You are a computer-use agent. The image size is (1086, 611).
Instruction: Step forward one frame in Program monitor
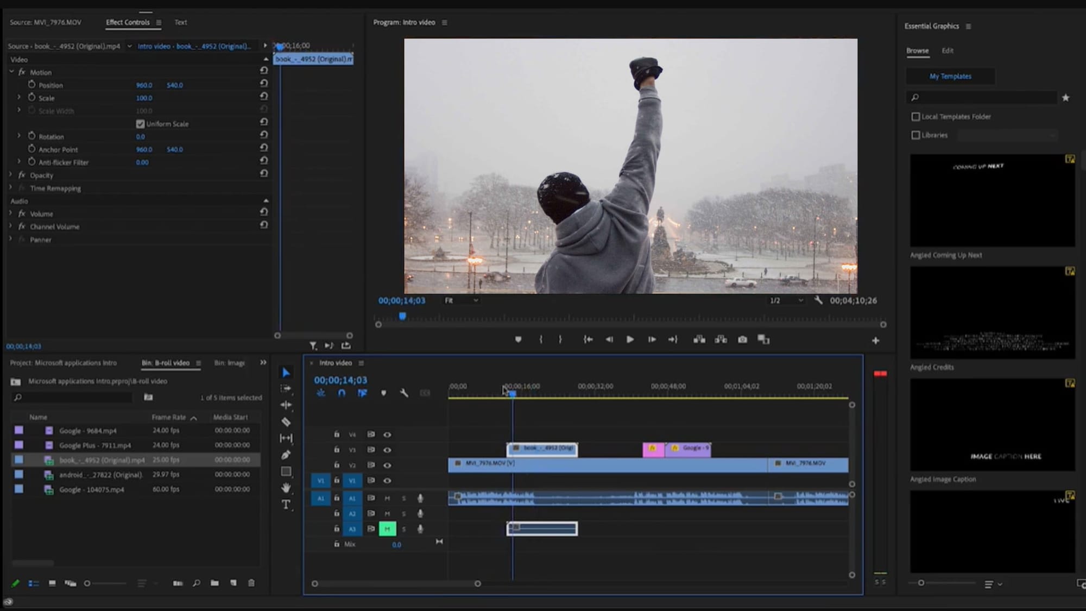click(652, 339)
